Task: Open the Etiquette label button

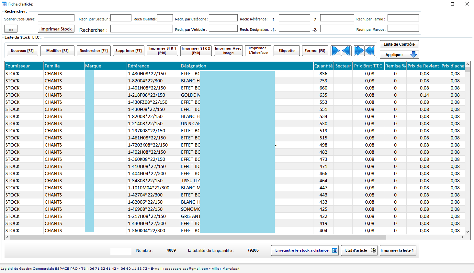Action: click(287, 51)
